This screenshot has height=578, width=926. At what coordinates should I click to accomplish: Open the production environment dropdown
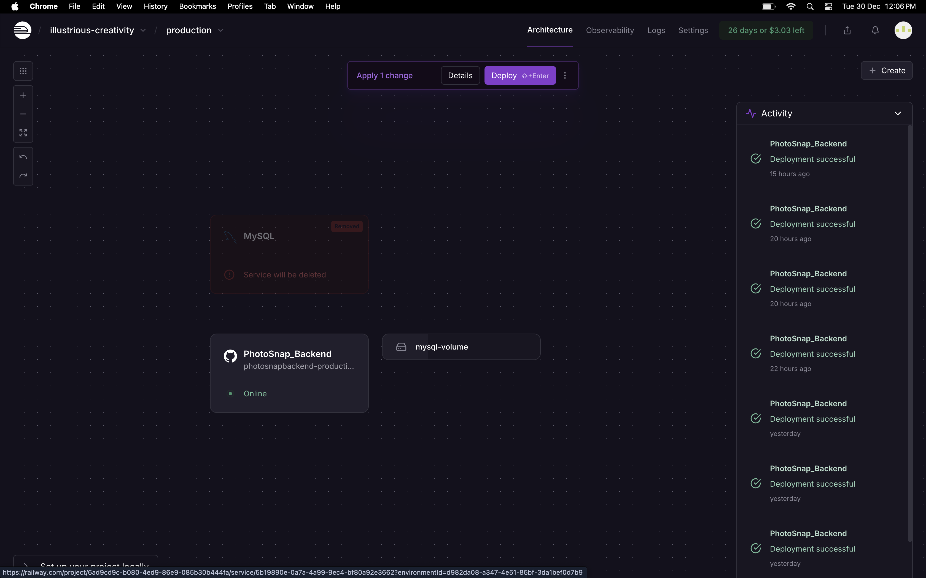coord(221,30)
